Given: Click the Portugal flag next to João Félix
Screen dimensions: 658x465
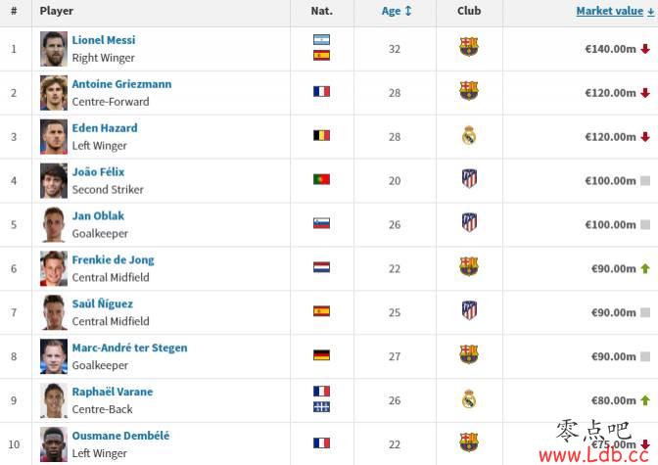Looking at the screenshot, I should (321, 179).
